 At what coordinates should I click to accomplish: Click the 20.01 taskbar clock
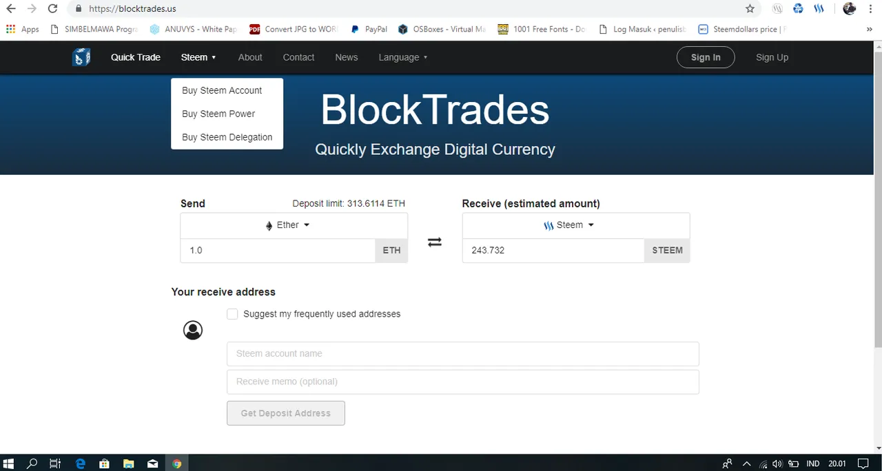pyautogui.click(x=837, y=464)
